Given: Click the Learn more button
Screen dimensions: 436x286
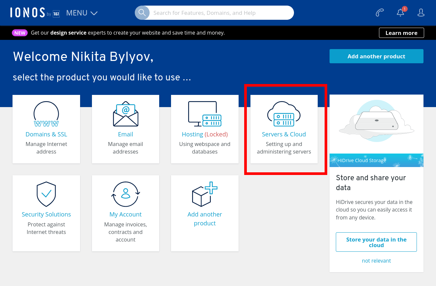Looking at the screenshot, I should (401, 33).
